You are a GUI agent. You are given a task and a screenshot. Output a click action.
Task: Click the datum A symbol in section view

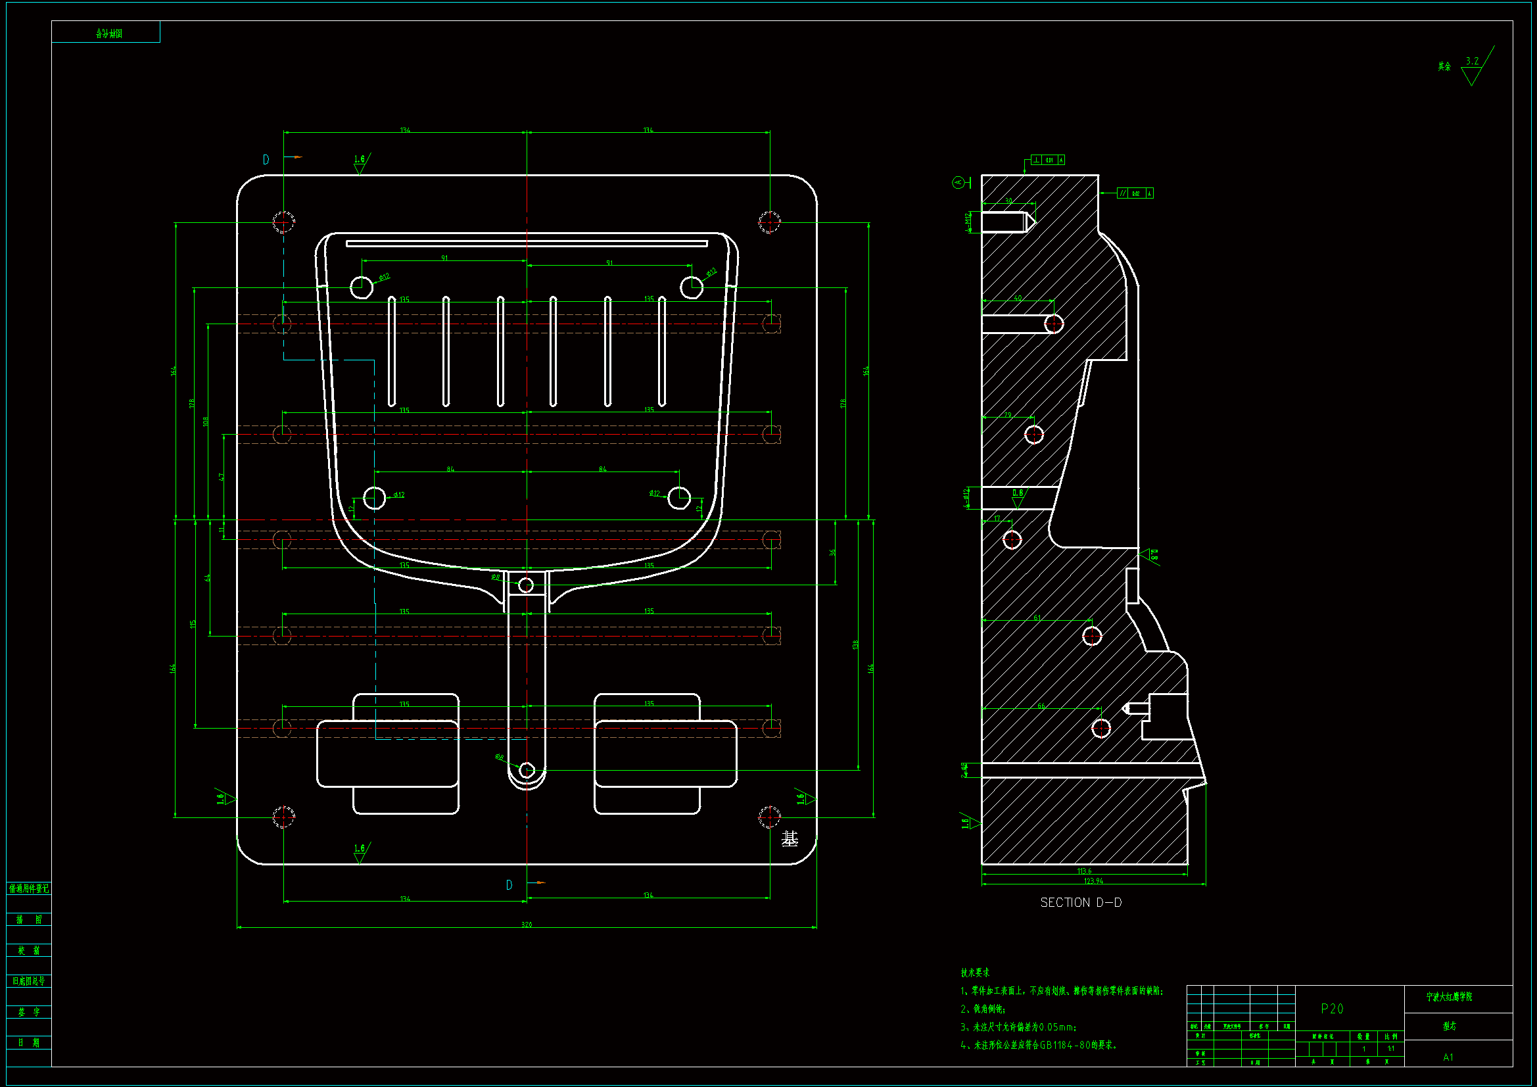point(959,182)
